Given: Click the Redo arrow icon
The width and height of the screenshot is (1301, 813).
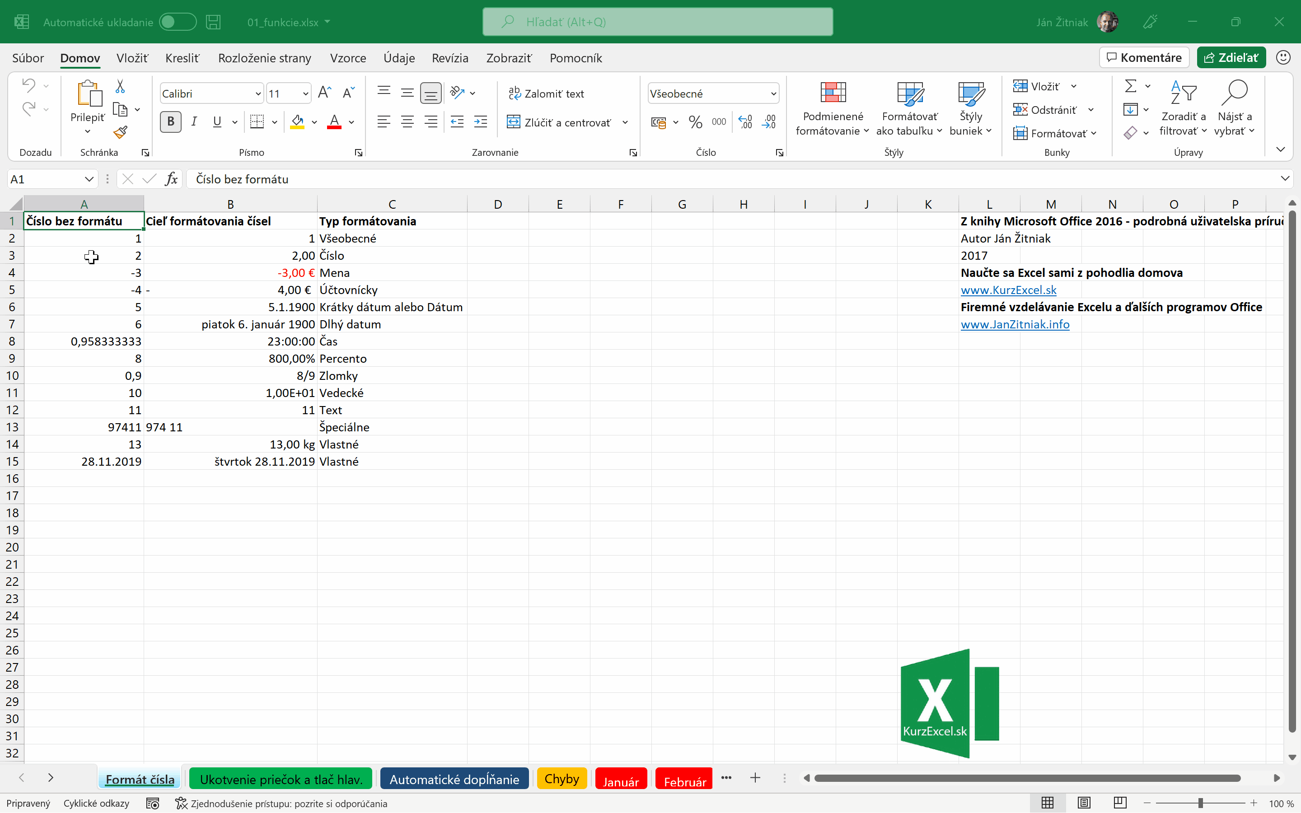Looking at the screenshot, I should [x=28, y=109].
